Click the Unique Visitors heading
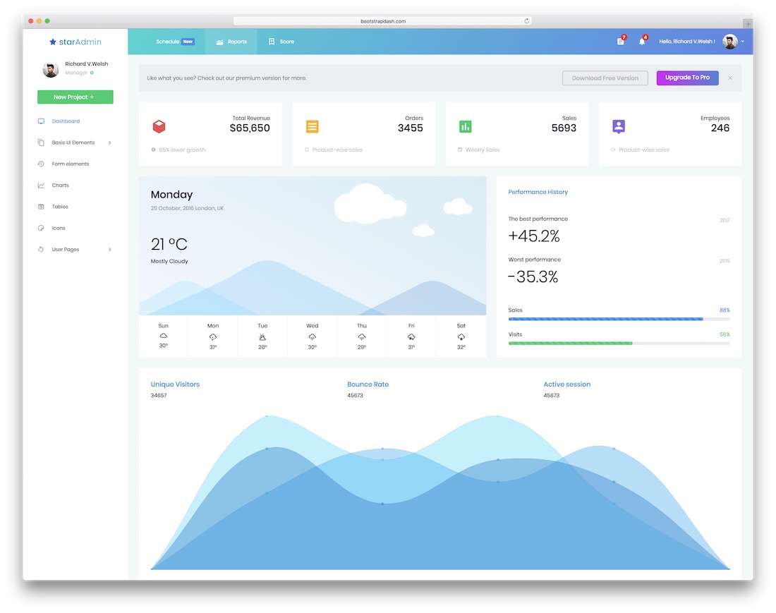Viewport: 776px width, 613px height. click(x=175, y=384)
